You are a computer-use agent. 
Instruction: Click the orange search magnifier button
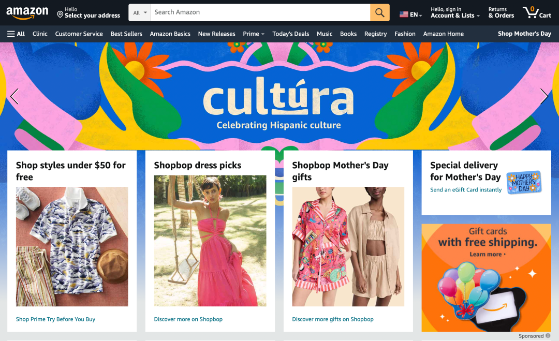[379, 13]
